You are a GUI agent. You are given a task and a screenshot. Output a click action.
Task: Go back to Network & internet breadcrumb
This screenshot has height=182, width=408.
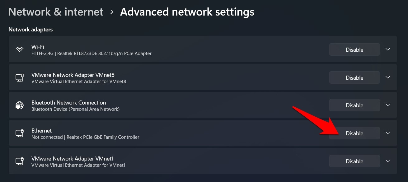coord(56,12)
